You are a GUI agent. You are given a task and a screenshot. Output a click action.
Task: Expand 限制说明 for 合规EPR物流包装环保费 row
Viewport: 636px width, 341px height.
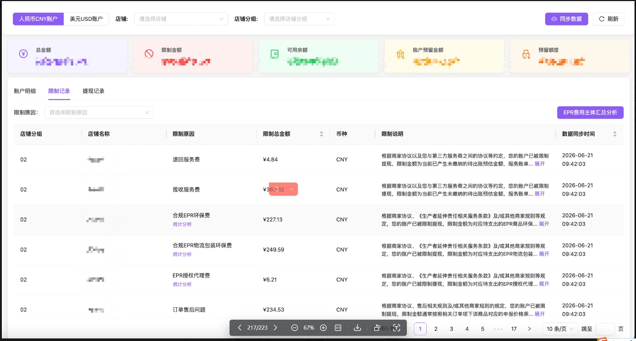pyautogui.click(x=544, y=254)
